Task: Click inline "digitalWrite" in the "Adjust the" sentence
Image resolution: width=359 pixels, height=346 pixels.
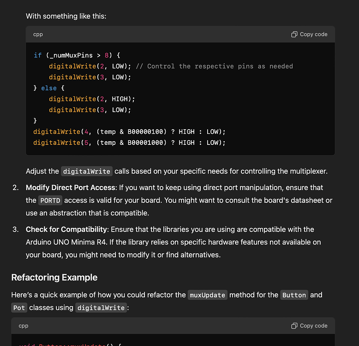Action: click(x=87, y=172)
